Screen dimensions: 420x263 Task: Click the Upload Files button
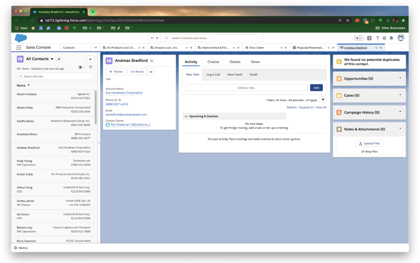(x=369, y=144)
